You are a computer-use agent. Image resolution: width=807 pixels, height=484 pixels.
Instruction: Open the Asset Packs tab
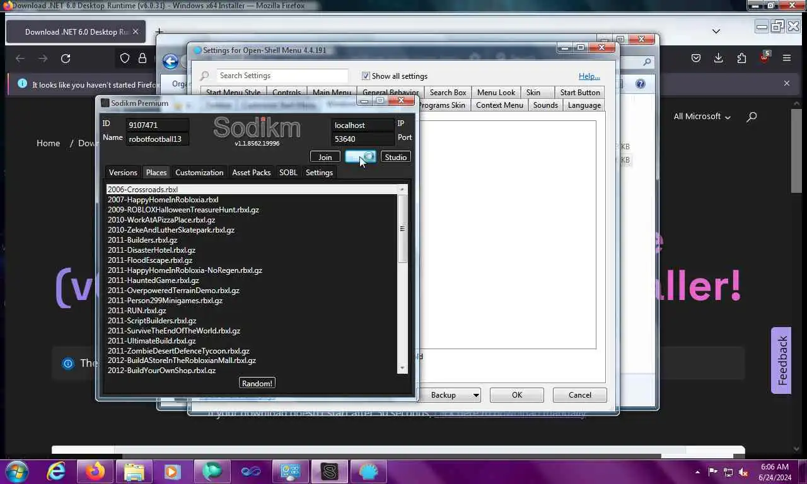[x=252, y=173]
